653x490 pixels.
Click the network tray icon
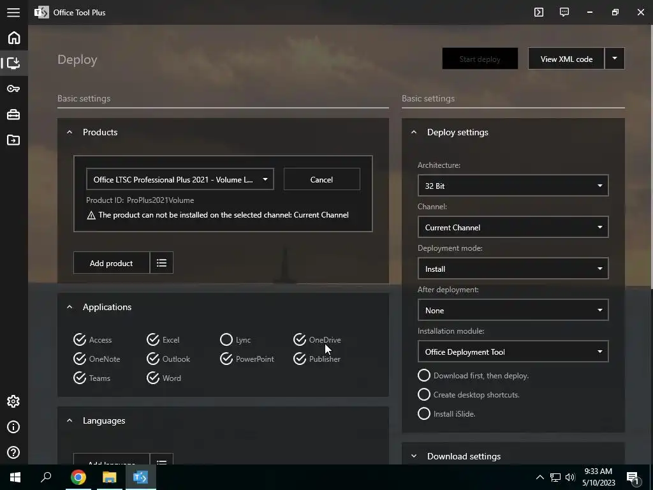point(555,477)
